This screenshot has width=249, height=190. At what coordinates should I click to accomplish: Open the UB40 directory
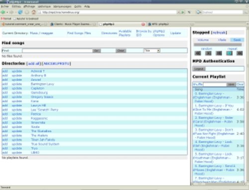click(35, 153)
